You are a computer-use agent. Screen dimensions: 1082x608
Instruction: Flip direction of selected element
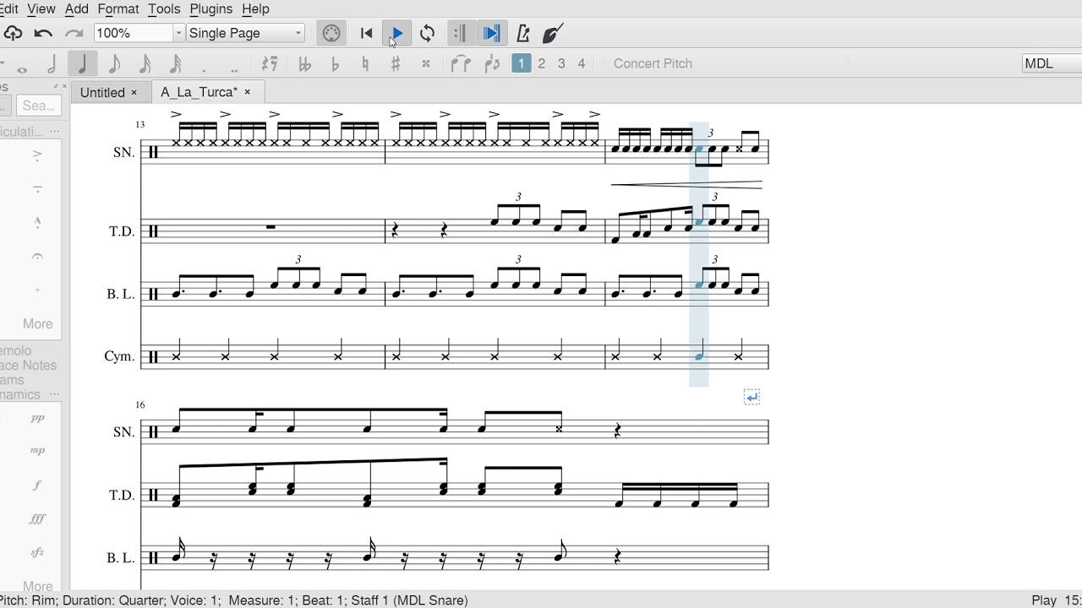[492, 63]
